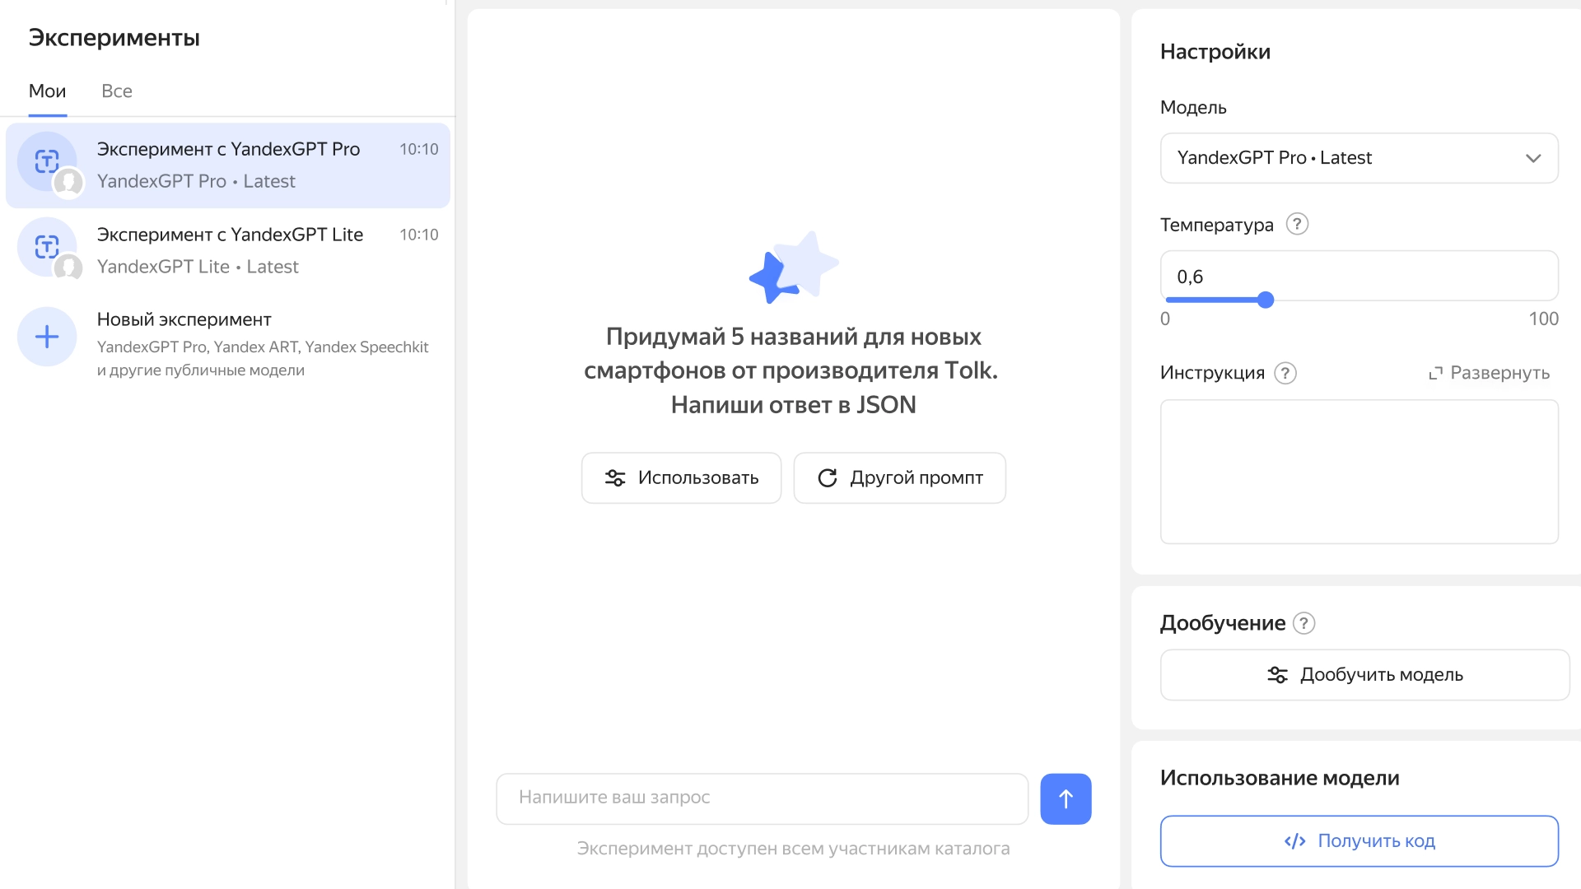This screenshot has width=1581, height=889.
Task: Click the temperature slider handle
Action: (x=1266, y=300)
